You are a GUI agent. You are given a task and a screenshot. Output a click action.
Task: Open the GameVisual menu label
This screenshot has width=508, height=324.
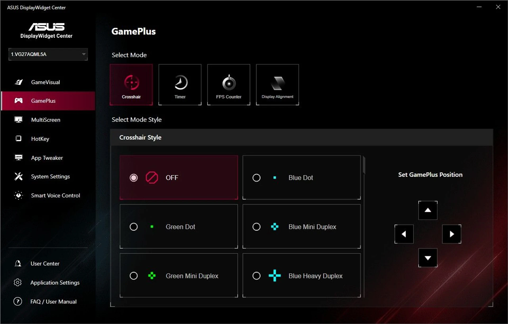(x=46, y=82)
